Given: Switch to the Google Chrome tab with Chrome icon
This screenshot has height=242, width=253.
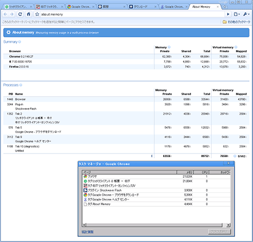Looking at the screenshot, I should click(81, 7).
